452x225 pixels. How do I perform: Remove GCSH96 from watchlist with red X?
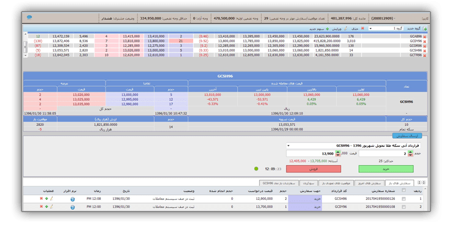424,51
